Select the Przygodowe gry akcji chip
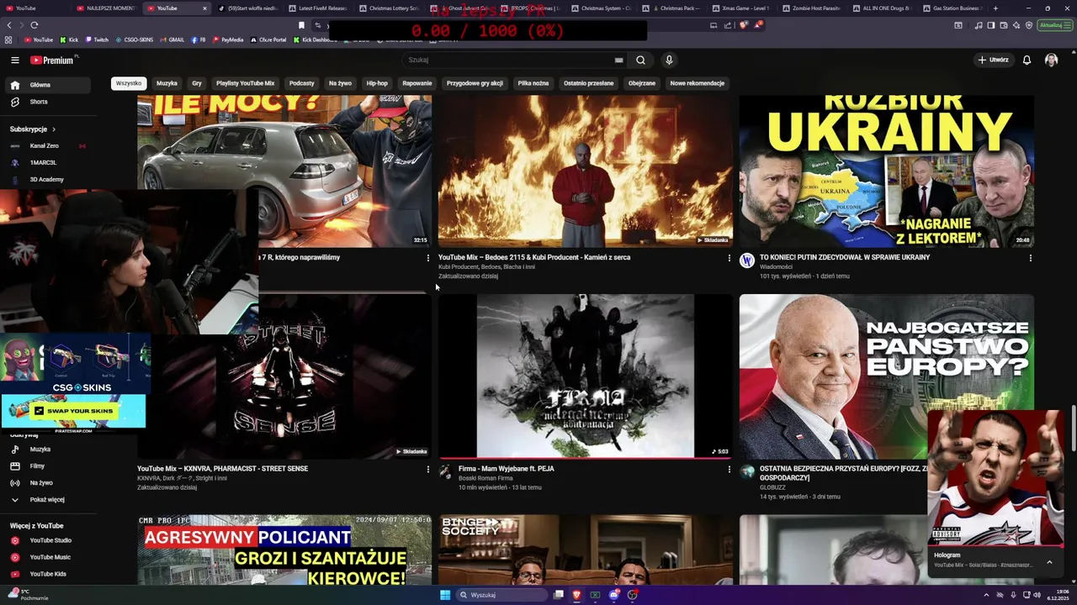The image size is (1077, 605). (x=475, y=83)
